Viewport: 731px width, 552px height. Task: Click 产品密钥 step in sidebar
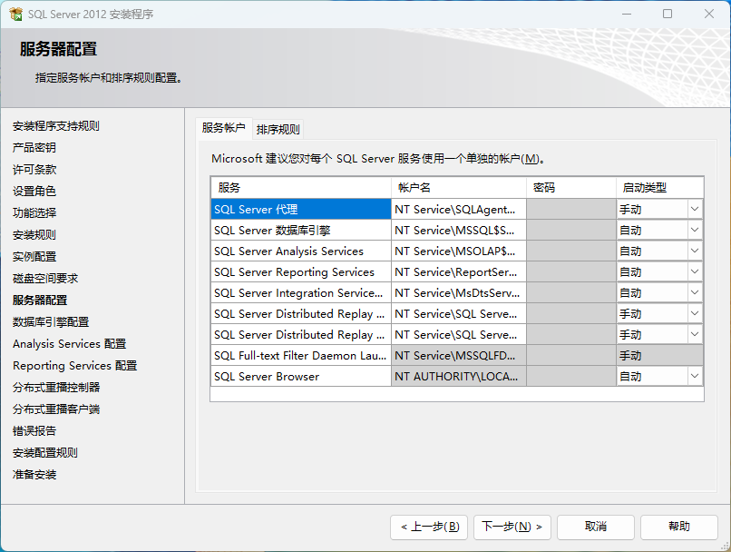pyautogui.click(x=34, y=147)
